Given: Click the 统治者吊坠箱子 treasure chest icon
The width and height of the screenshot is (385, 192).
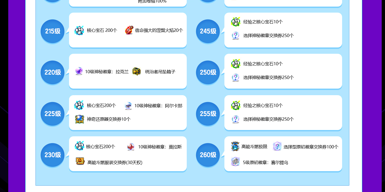Looking at the screenshot, I should point(137,71).
